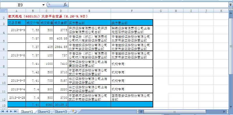Go to last sheet navigation arrow
The image size is (233, 115).
click(15, 112)
